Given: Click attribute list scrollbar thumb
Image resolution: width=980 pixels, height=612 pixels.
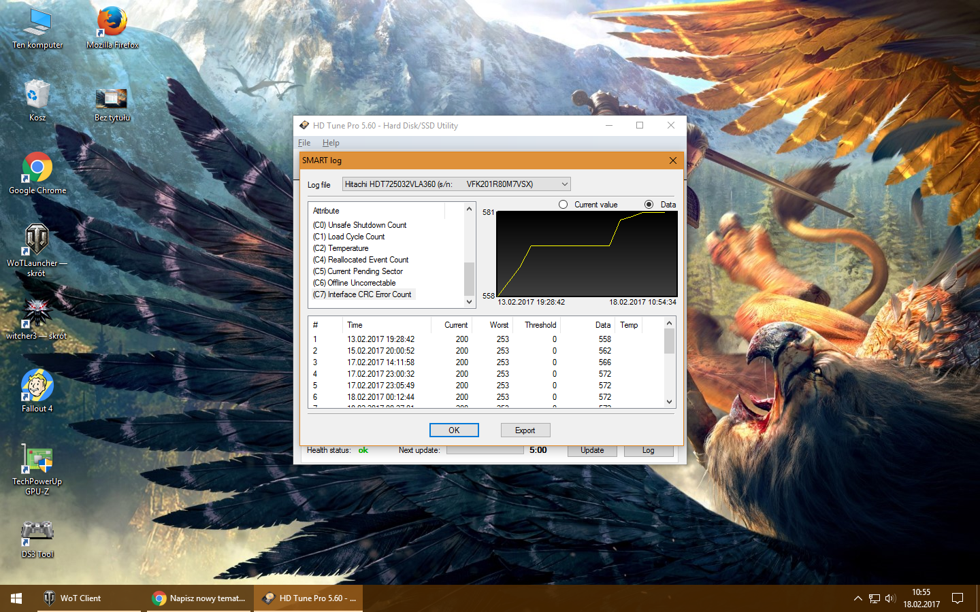Looking at the screenshot, I should click(x=469, y=279).
